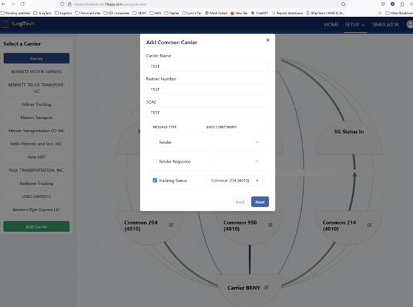This screenshot has width=413, height=307.
Task: Open the SETUP menu in navigation bar
Action: pyautogui.click(x=354, y=24)
